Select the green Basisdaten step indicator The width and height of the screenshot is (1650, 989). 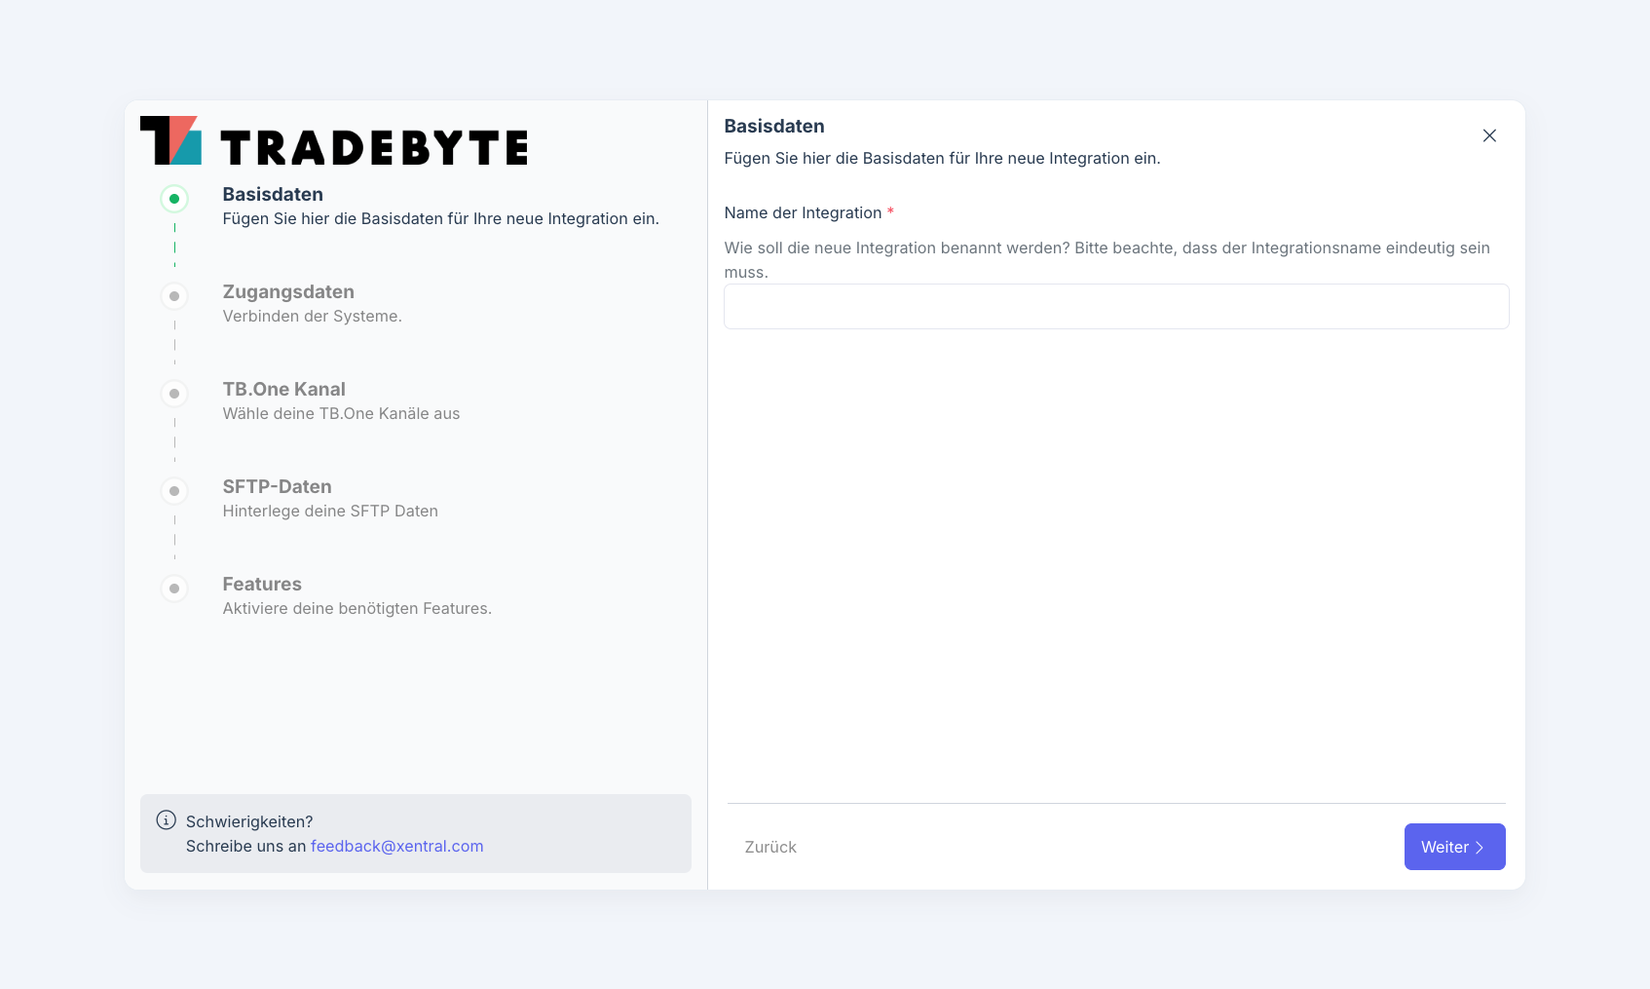click(x=174, y=199)
